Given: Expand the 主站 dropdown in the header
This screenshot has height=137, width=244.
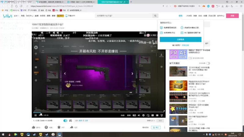Looking at the screenshot, I should [16, 16].
